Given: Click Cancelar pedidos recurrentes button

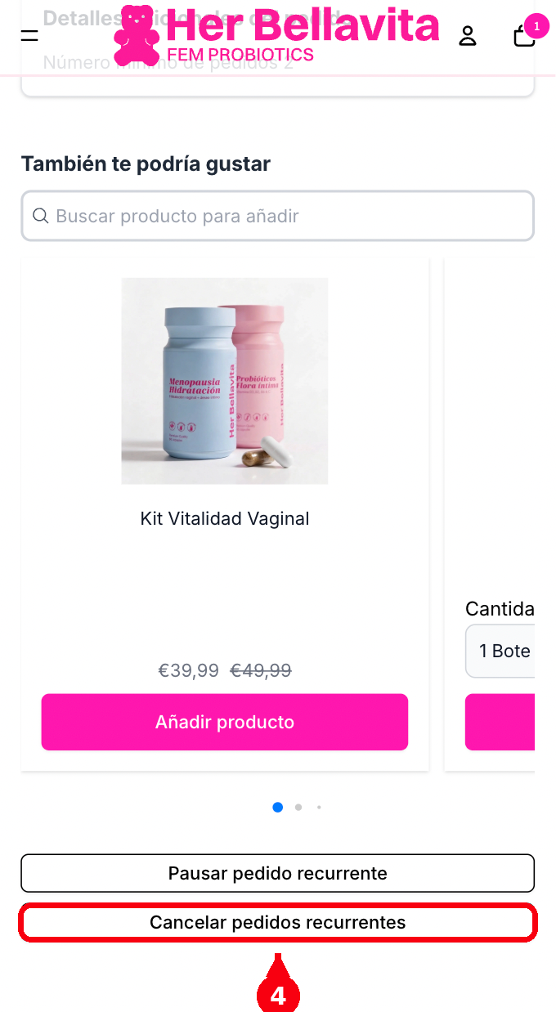Looking at the screenshot, I should click(277, 922).
